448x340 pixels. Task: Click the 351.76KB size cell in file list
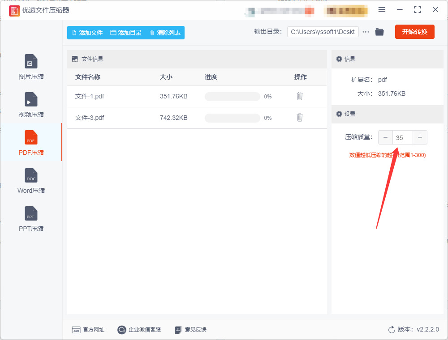pyautogui.click(x=174, y=97)
